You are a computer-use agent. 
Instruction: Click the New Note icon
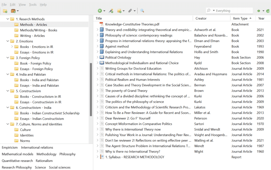click(119, 11)
